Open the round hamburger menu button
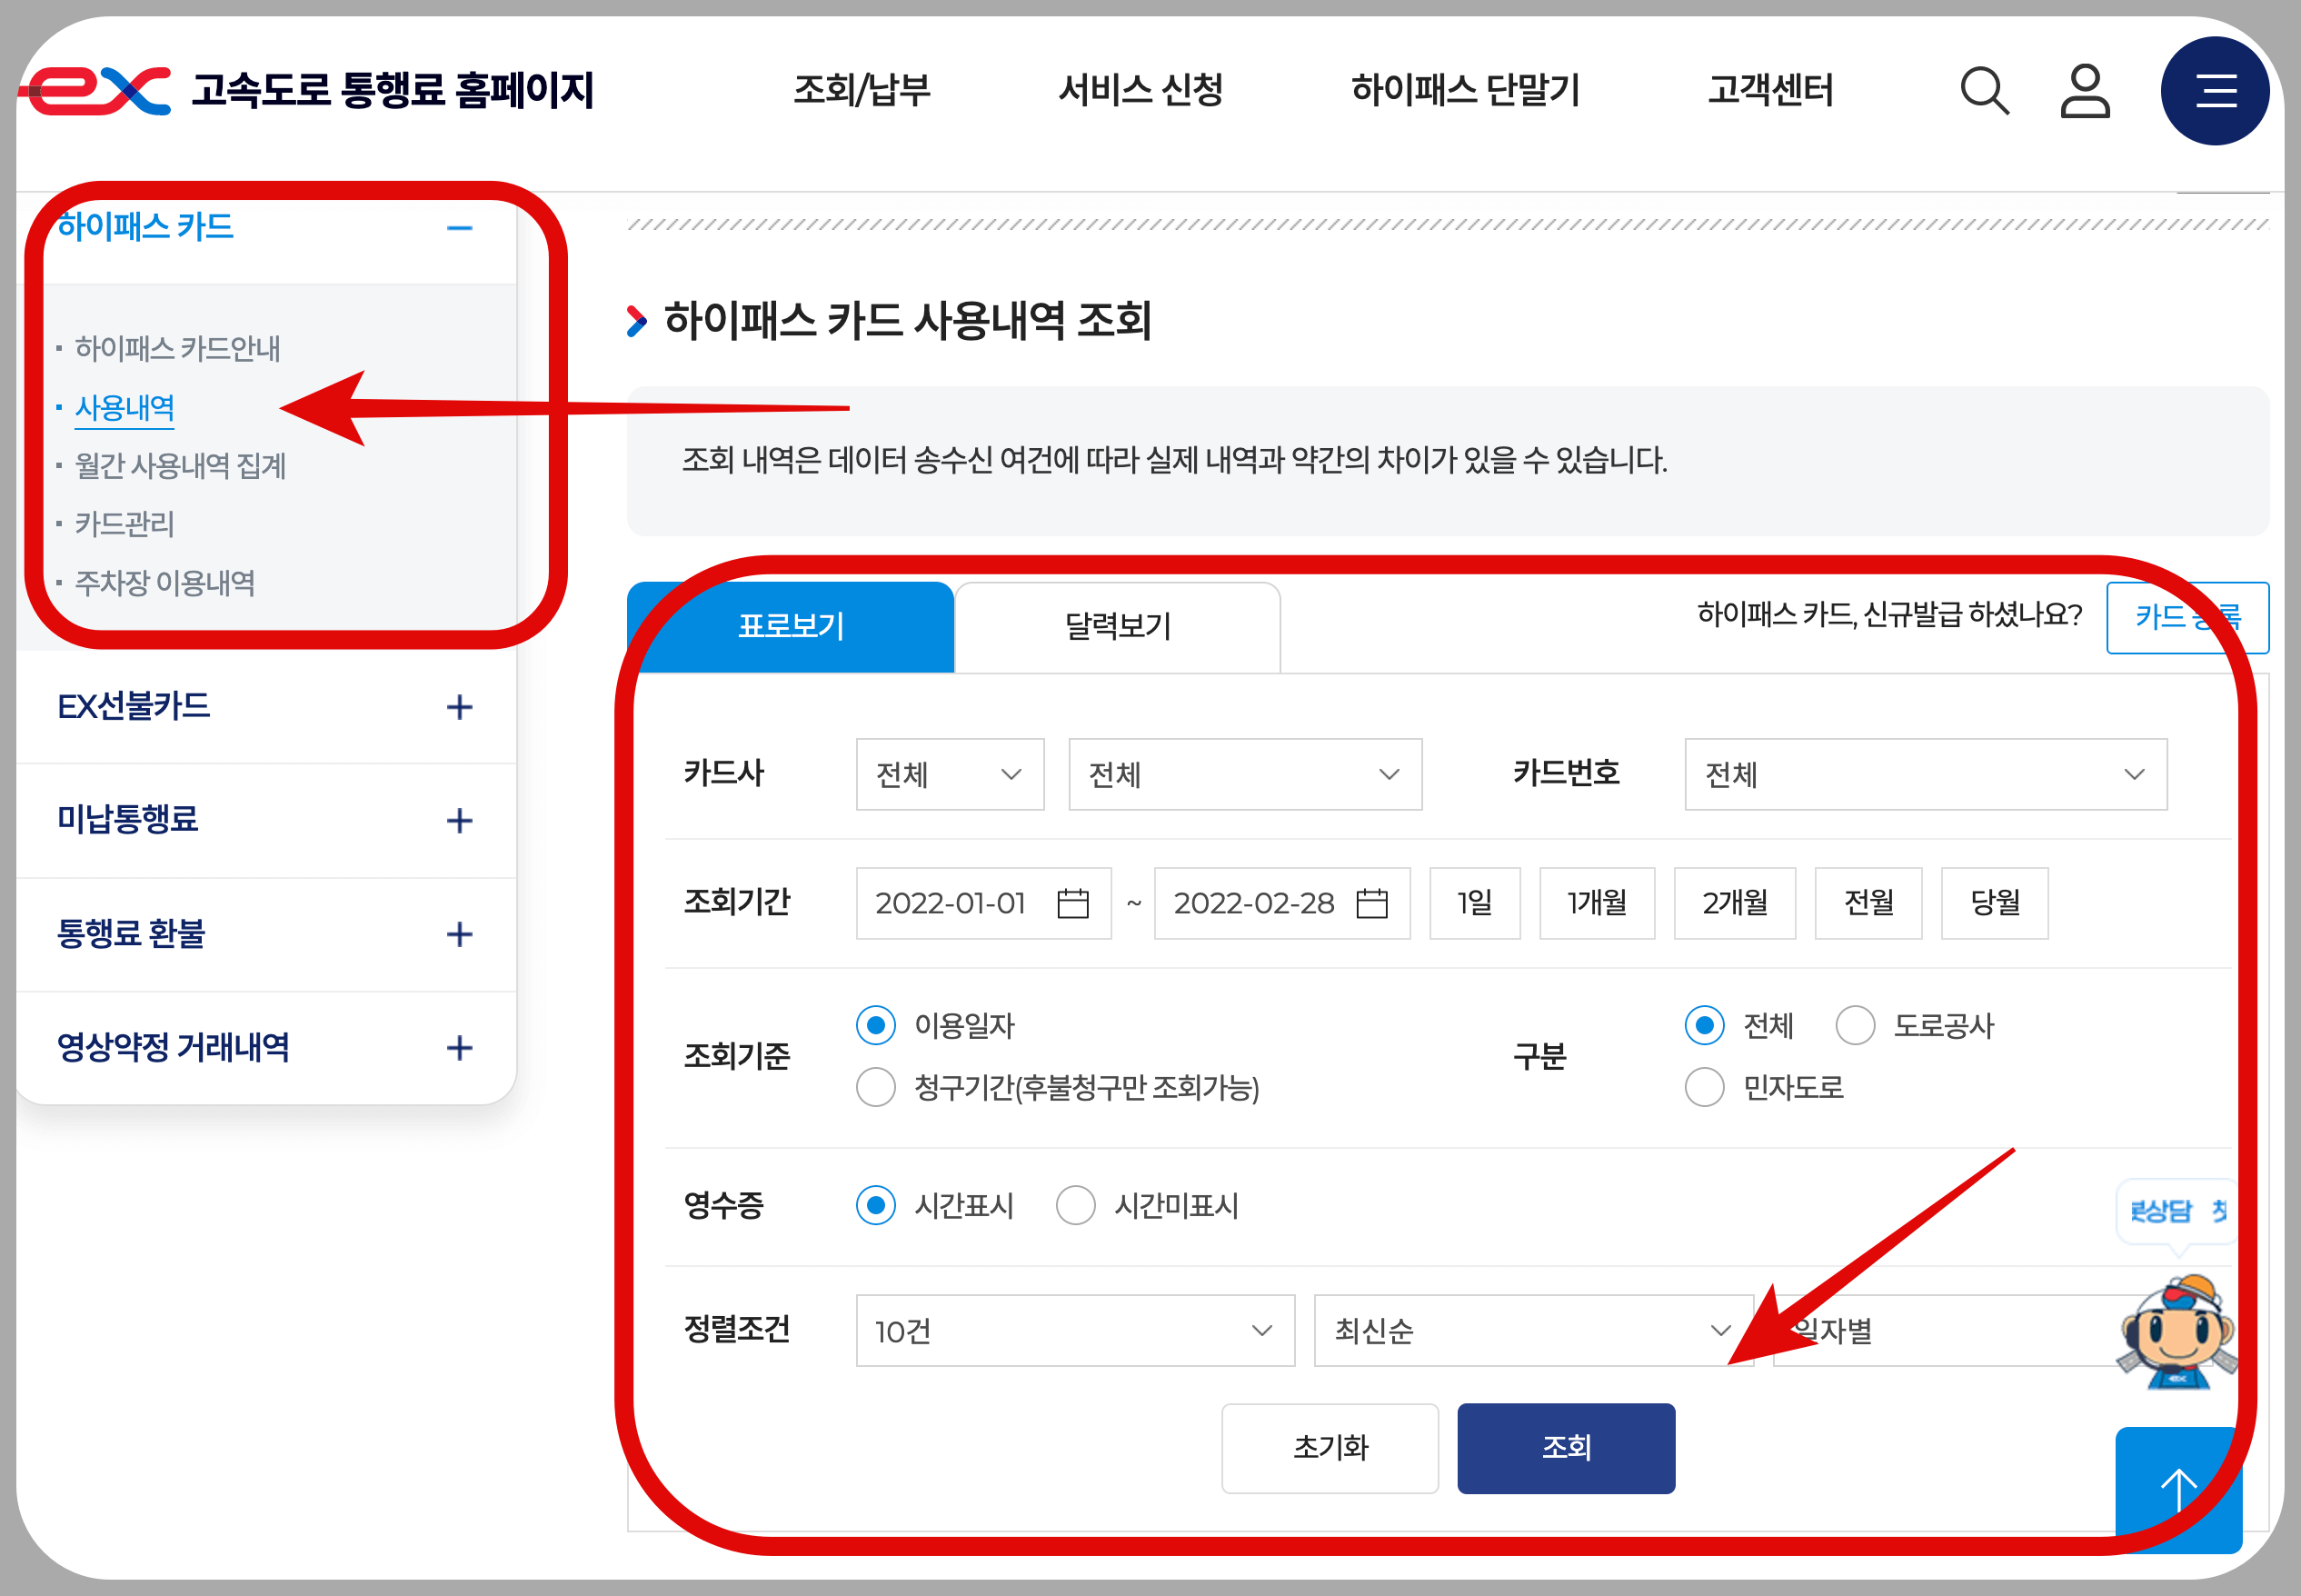Screen dimensions: 2301x1596 pos(2215,91)
